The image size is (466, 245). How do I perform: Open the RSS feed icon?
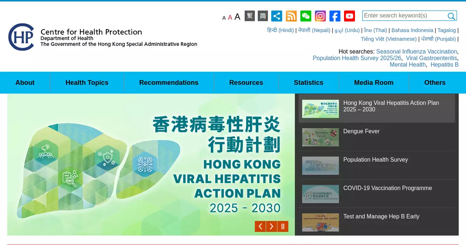tap(291, 16)
